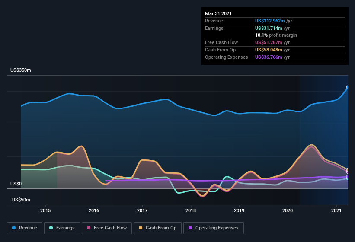Click the blue revenue endpoint marker
This screenshot has width=355, height=242.
pos(348,87)
